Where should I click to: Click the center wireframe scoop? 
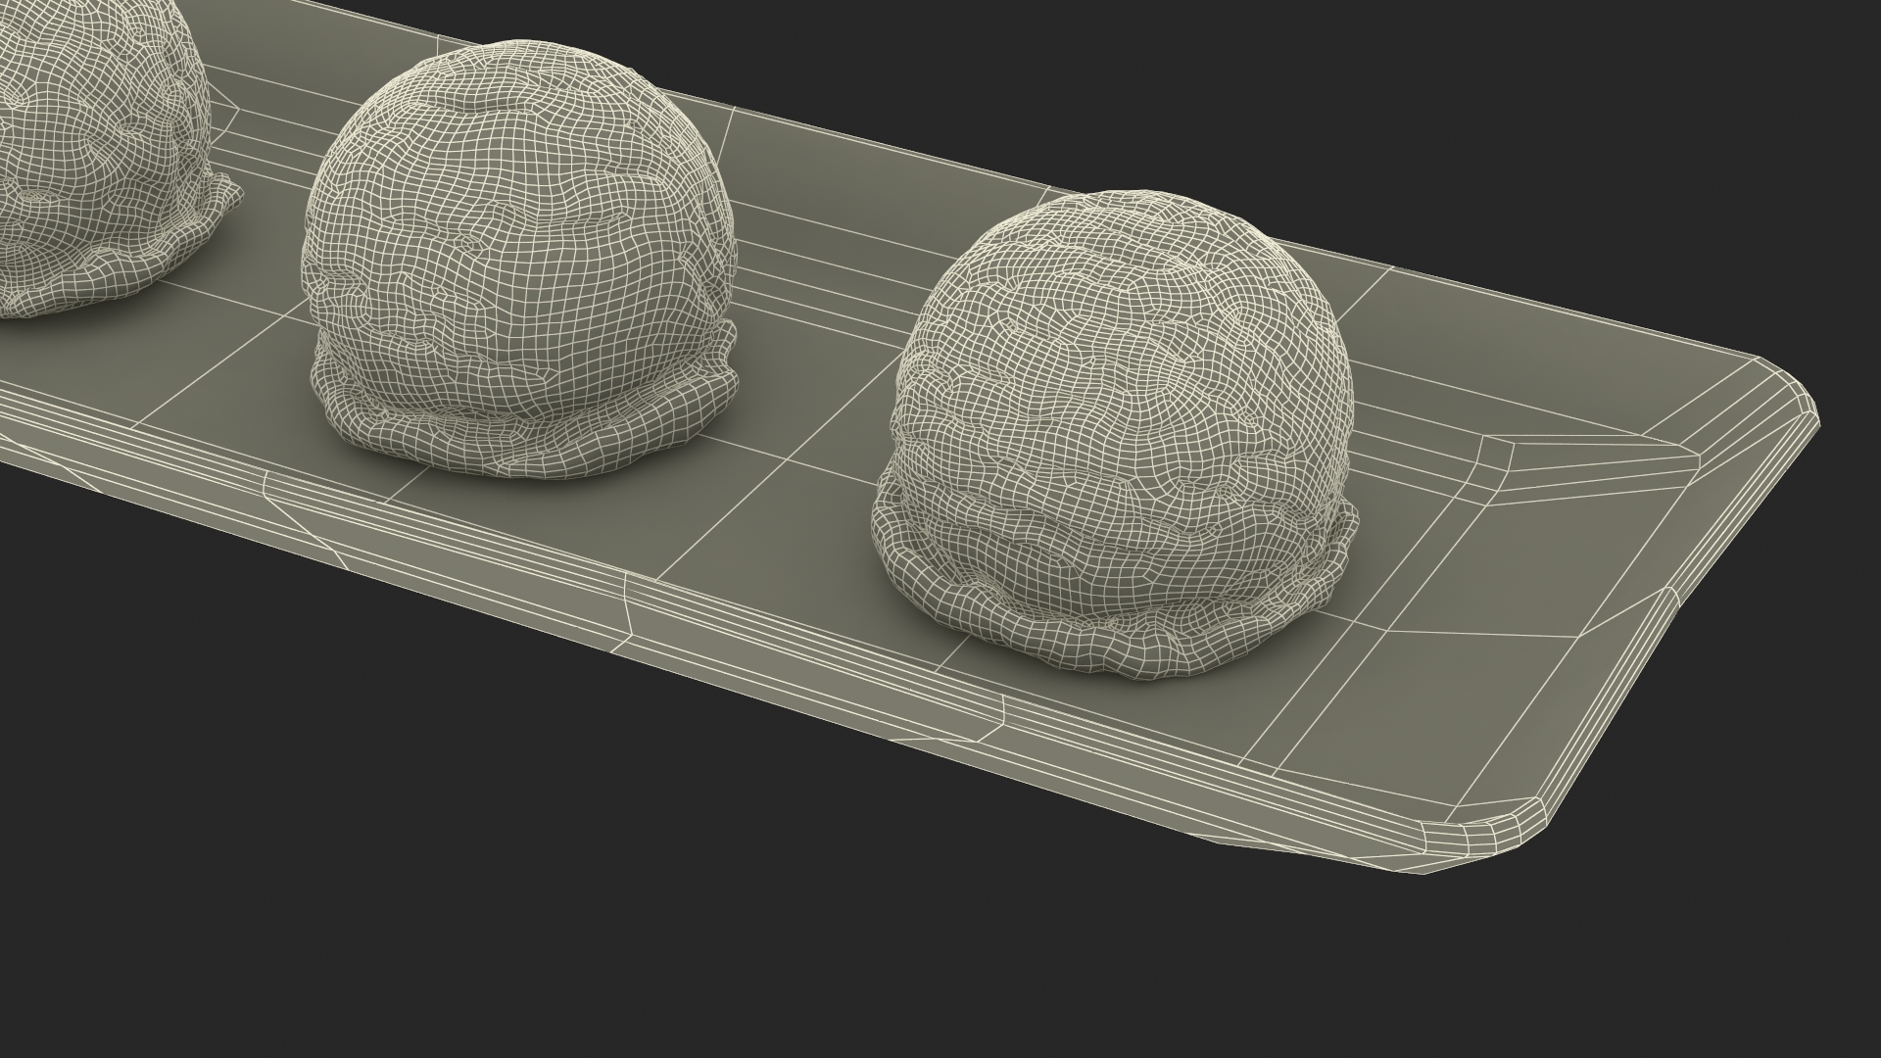[519, 245]
